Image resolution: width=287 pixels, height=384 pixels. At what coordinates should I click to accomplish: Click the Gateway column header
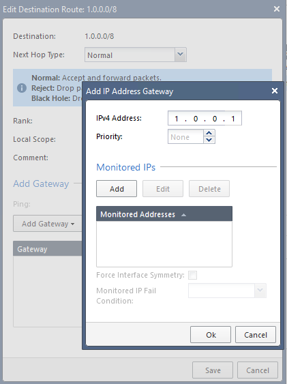pyautogui.click(x=47, y=249)
